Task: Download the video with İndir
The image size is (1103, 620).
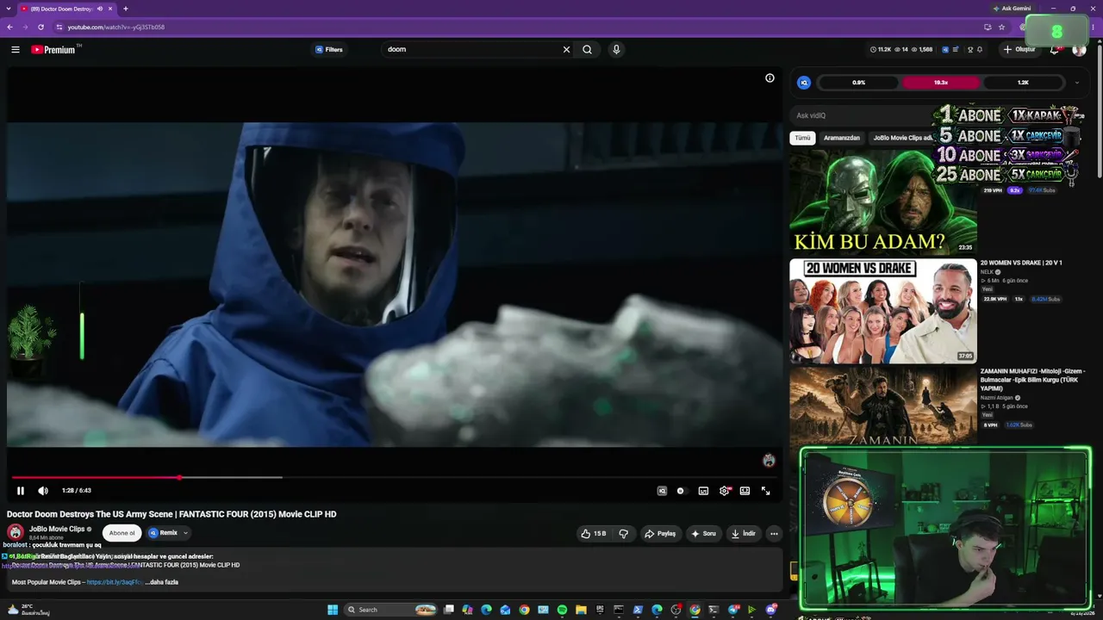Action: pyautogui.click(x=743, y=534)
